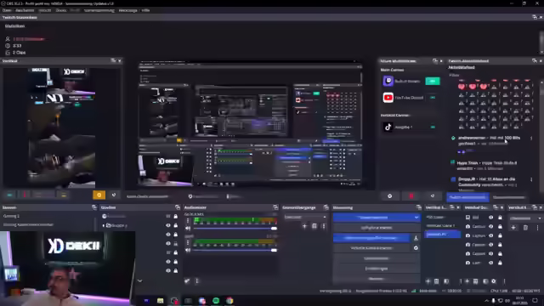
Task: Open Spotify from the Windows taskbar
Action: pyautogui.click(x=216, y=300)
